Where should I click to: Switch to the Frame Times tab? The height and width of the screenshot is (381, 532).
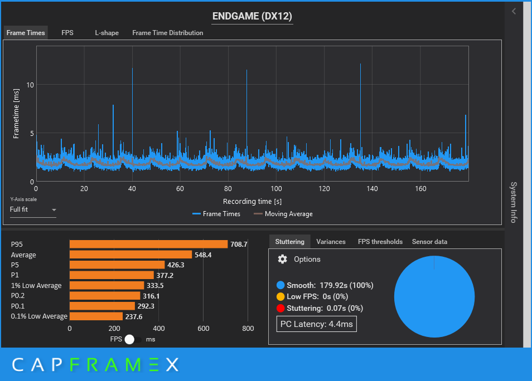click(26, 33)
